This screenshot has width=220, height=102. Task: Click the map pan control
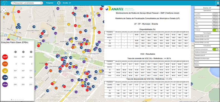4,10
